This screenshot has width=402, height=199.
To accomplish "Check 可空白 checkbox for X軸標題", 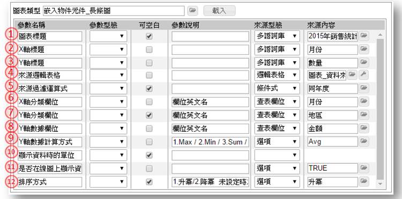I will (149, 50).
